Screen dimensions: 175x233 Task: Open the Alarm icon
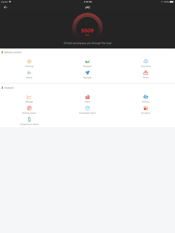point(87,97)
